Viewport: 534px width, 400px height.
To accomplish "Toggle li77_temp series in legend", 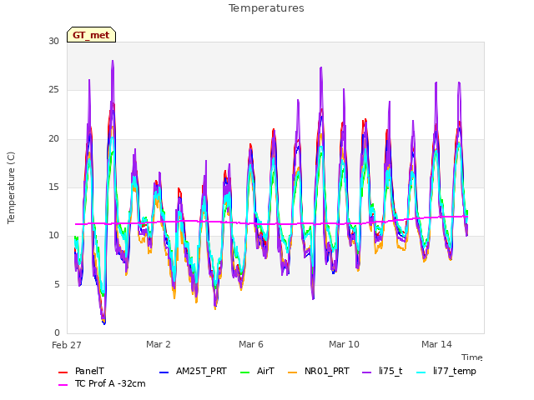I will [454, 371].
